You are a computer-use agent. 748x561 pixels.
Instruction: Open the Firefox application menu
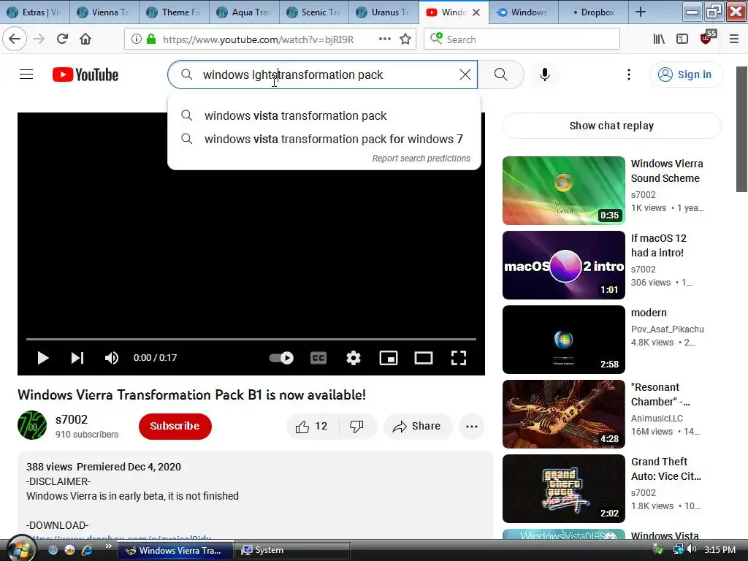coord(734,39)
